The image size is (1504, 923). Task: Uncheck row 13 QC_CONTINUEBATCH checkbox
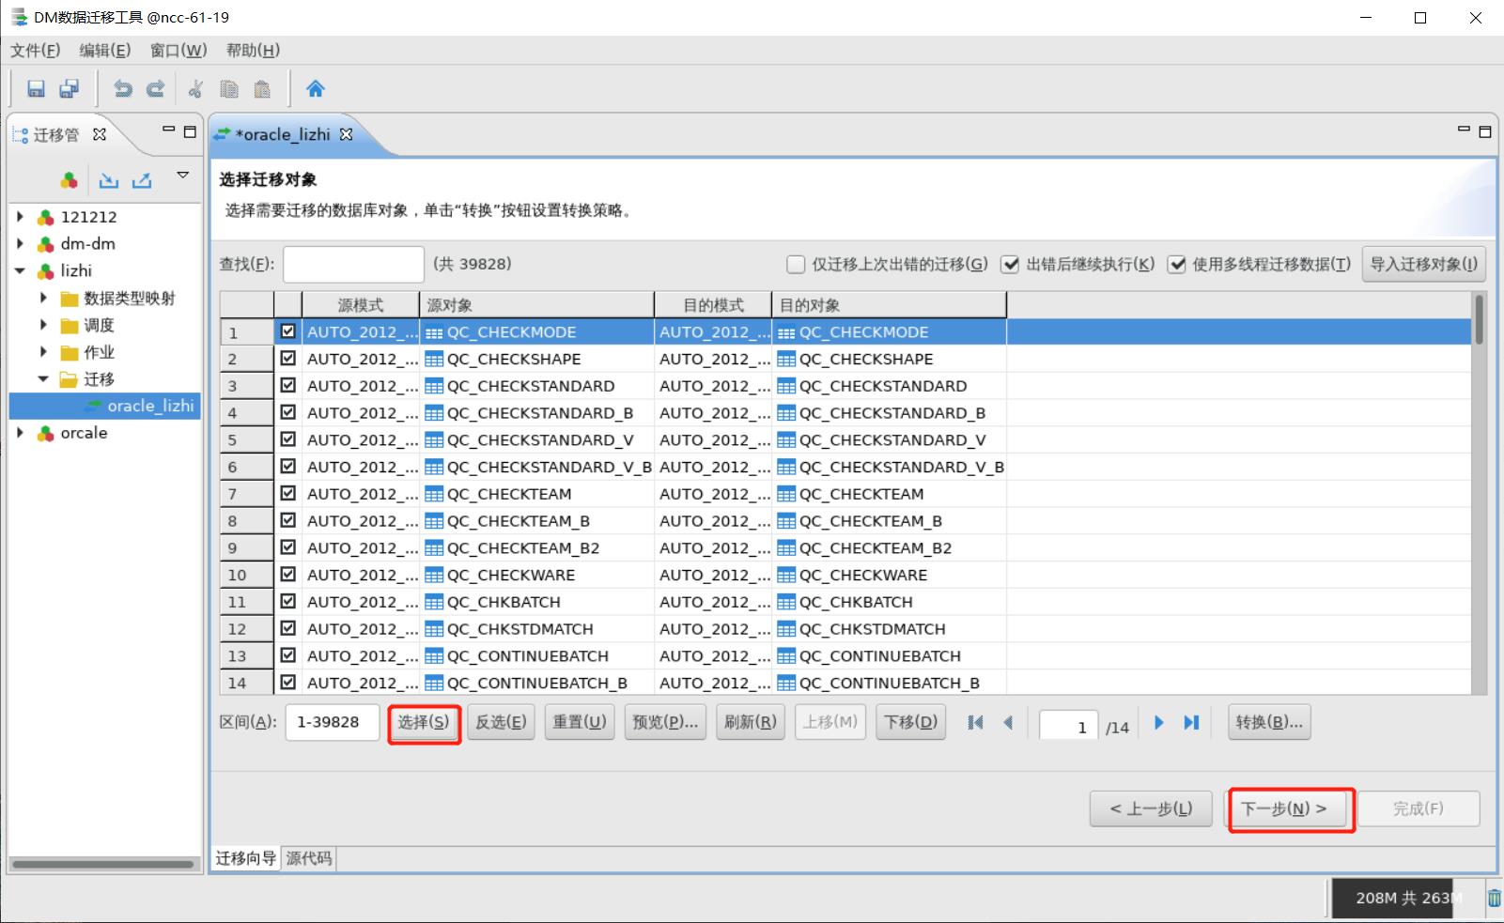click(x=287, y=655)
